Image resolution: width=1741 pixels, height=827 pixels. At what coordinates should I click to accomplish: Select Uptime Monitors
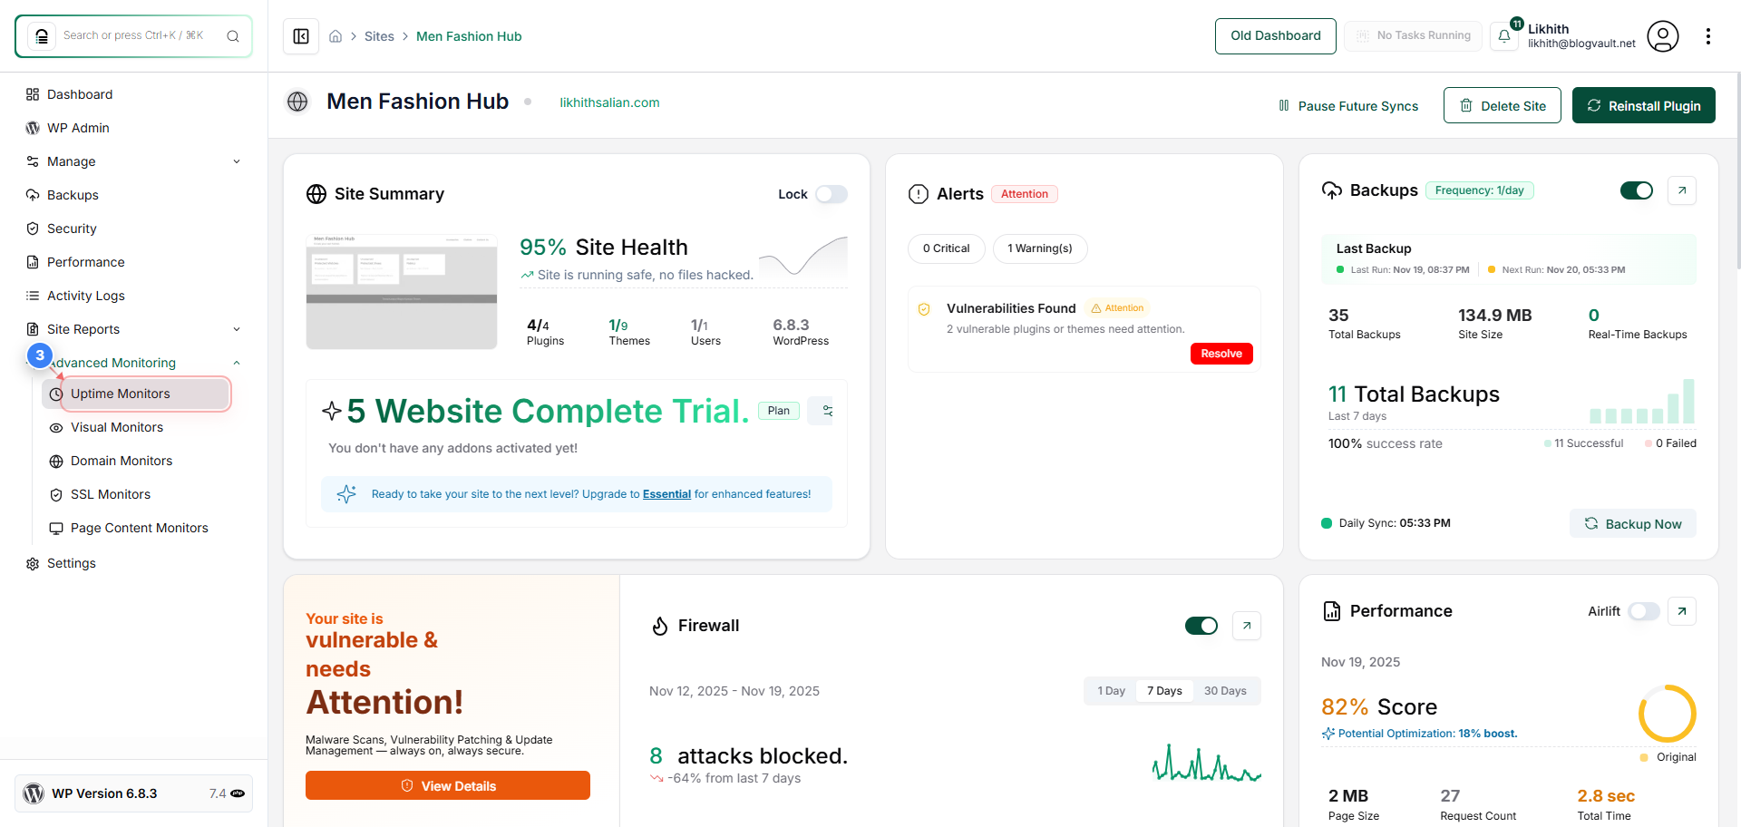click(136, 394)
